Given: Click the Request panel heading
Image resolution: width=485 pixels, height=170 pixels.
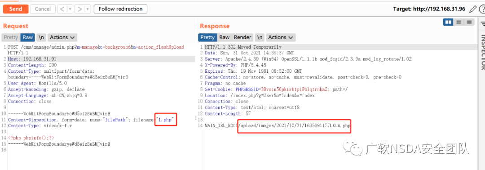Looking at the screenshot, I should click(x=15, y=26).
